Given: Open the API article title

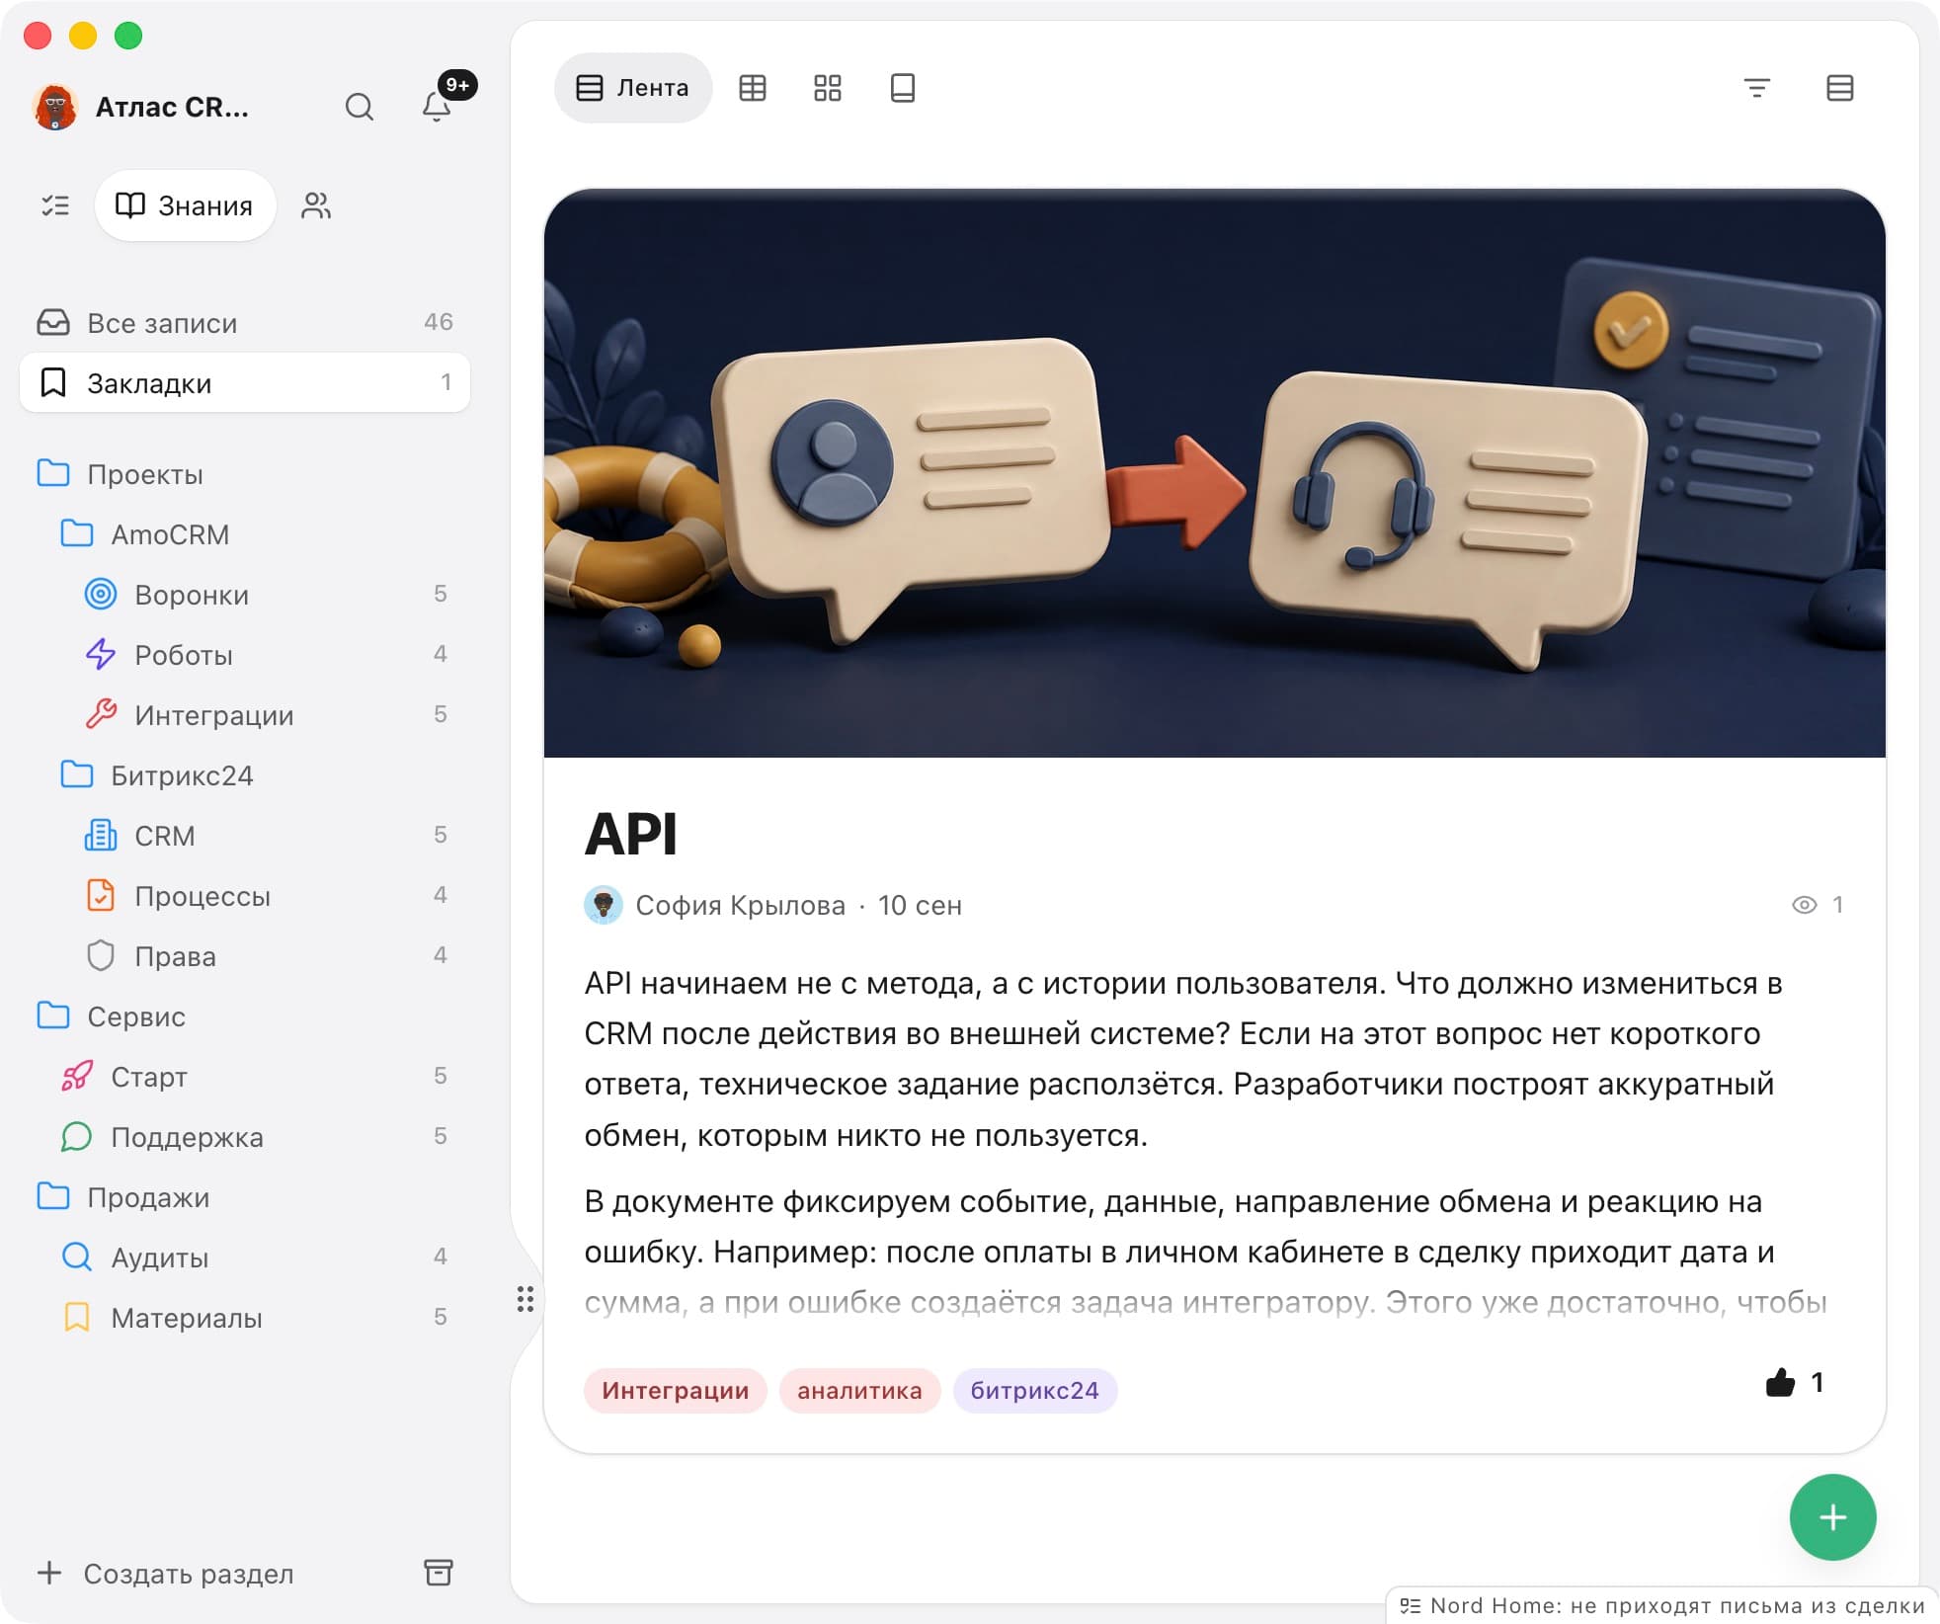Looking at the screenshot, I should [x=630, y=834].
